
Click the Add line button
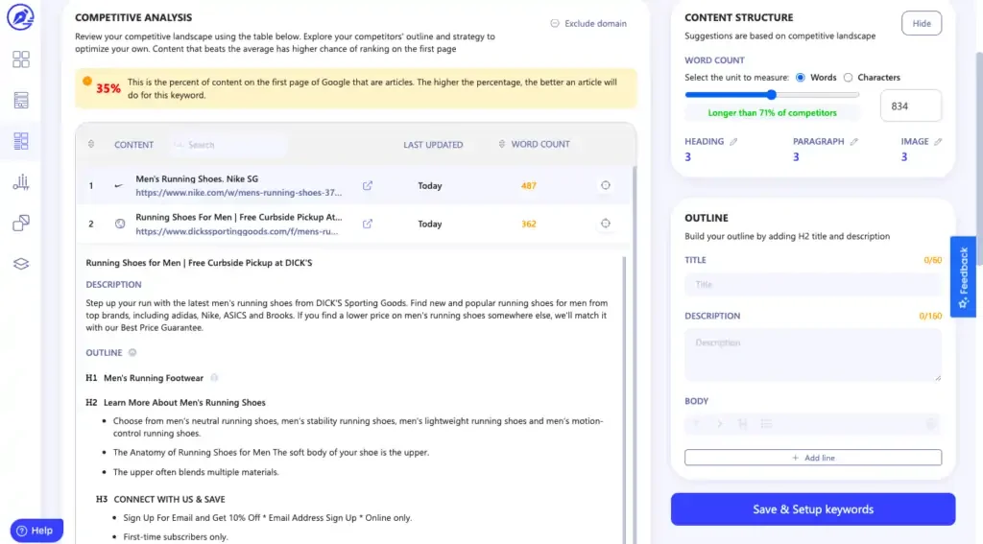[x=813, y=458]
